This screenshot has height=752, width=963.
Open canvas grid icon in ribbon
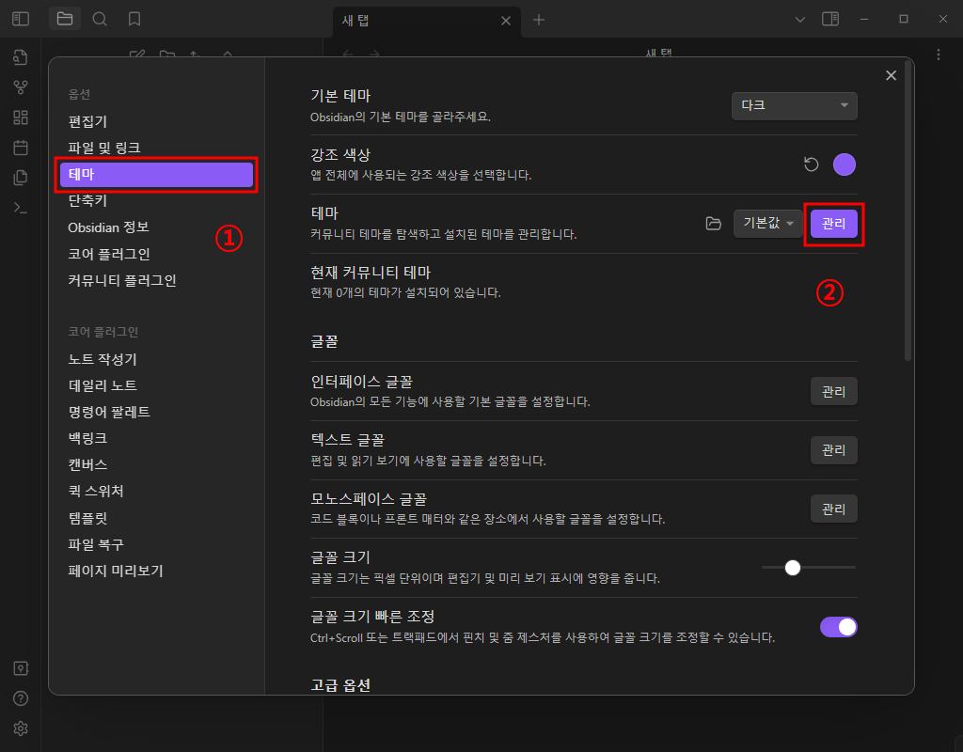[x=21, y=117]
